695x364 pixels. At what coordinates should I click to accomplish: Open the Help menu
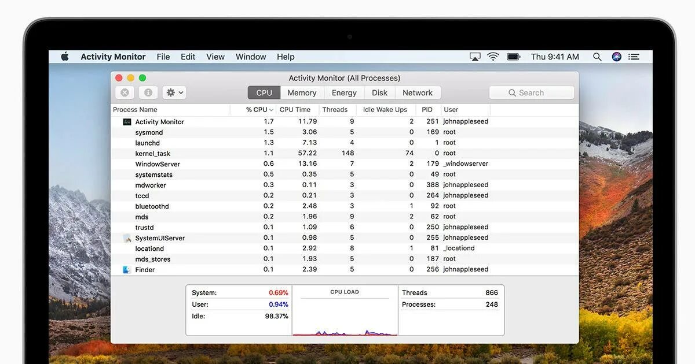tap(286, 57)
